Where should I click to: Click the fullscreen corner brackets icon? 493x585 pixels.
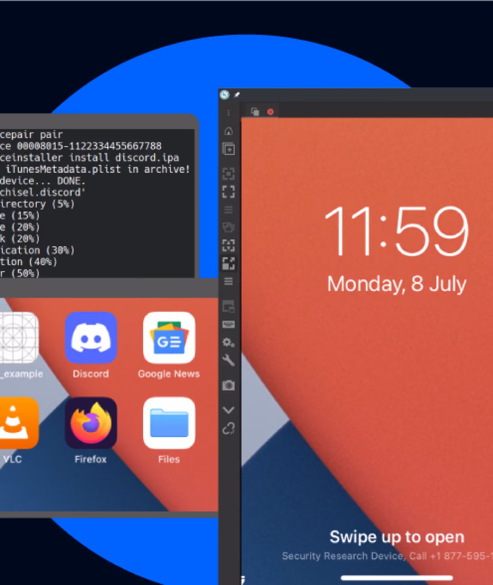228,191
